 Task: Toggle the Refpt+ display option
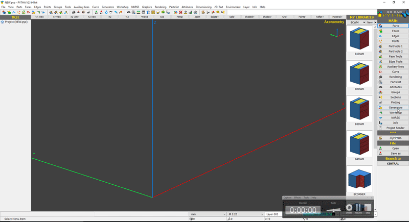click(x=320, y=17)
